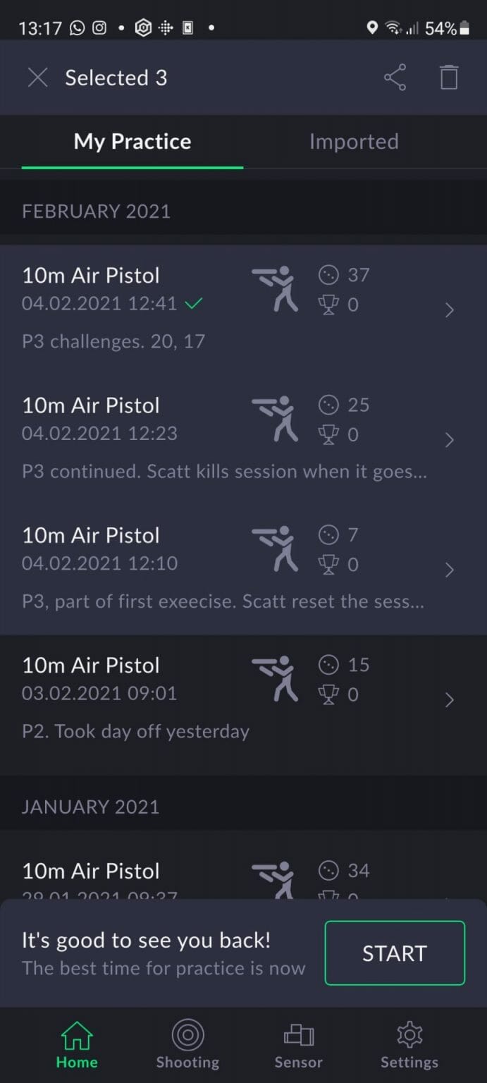
Task: Tap the share icon in header
Action: coord(395,78)
